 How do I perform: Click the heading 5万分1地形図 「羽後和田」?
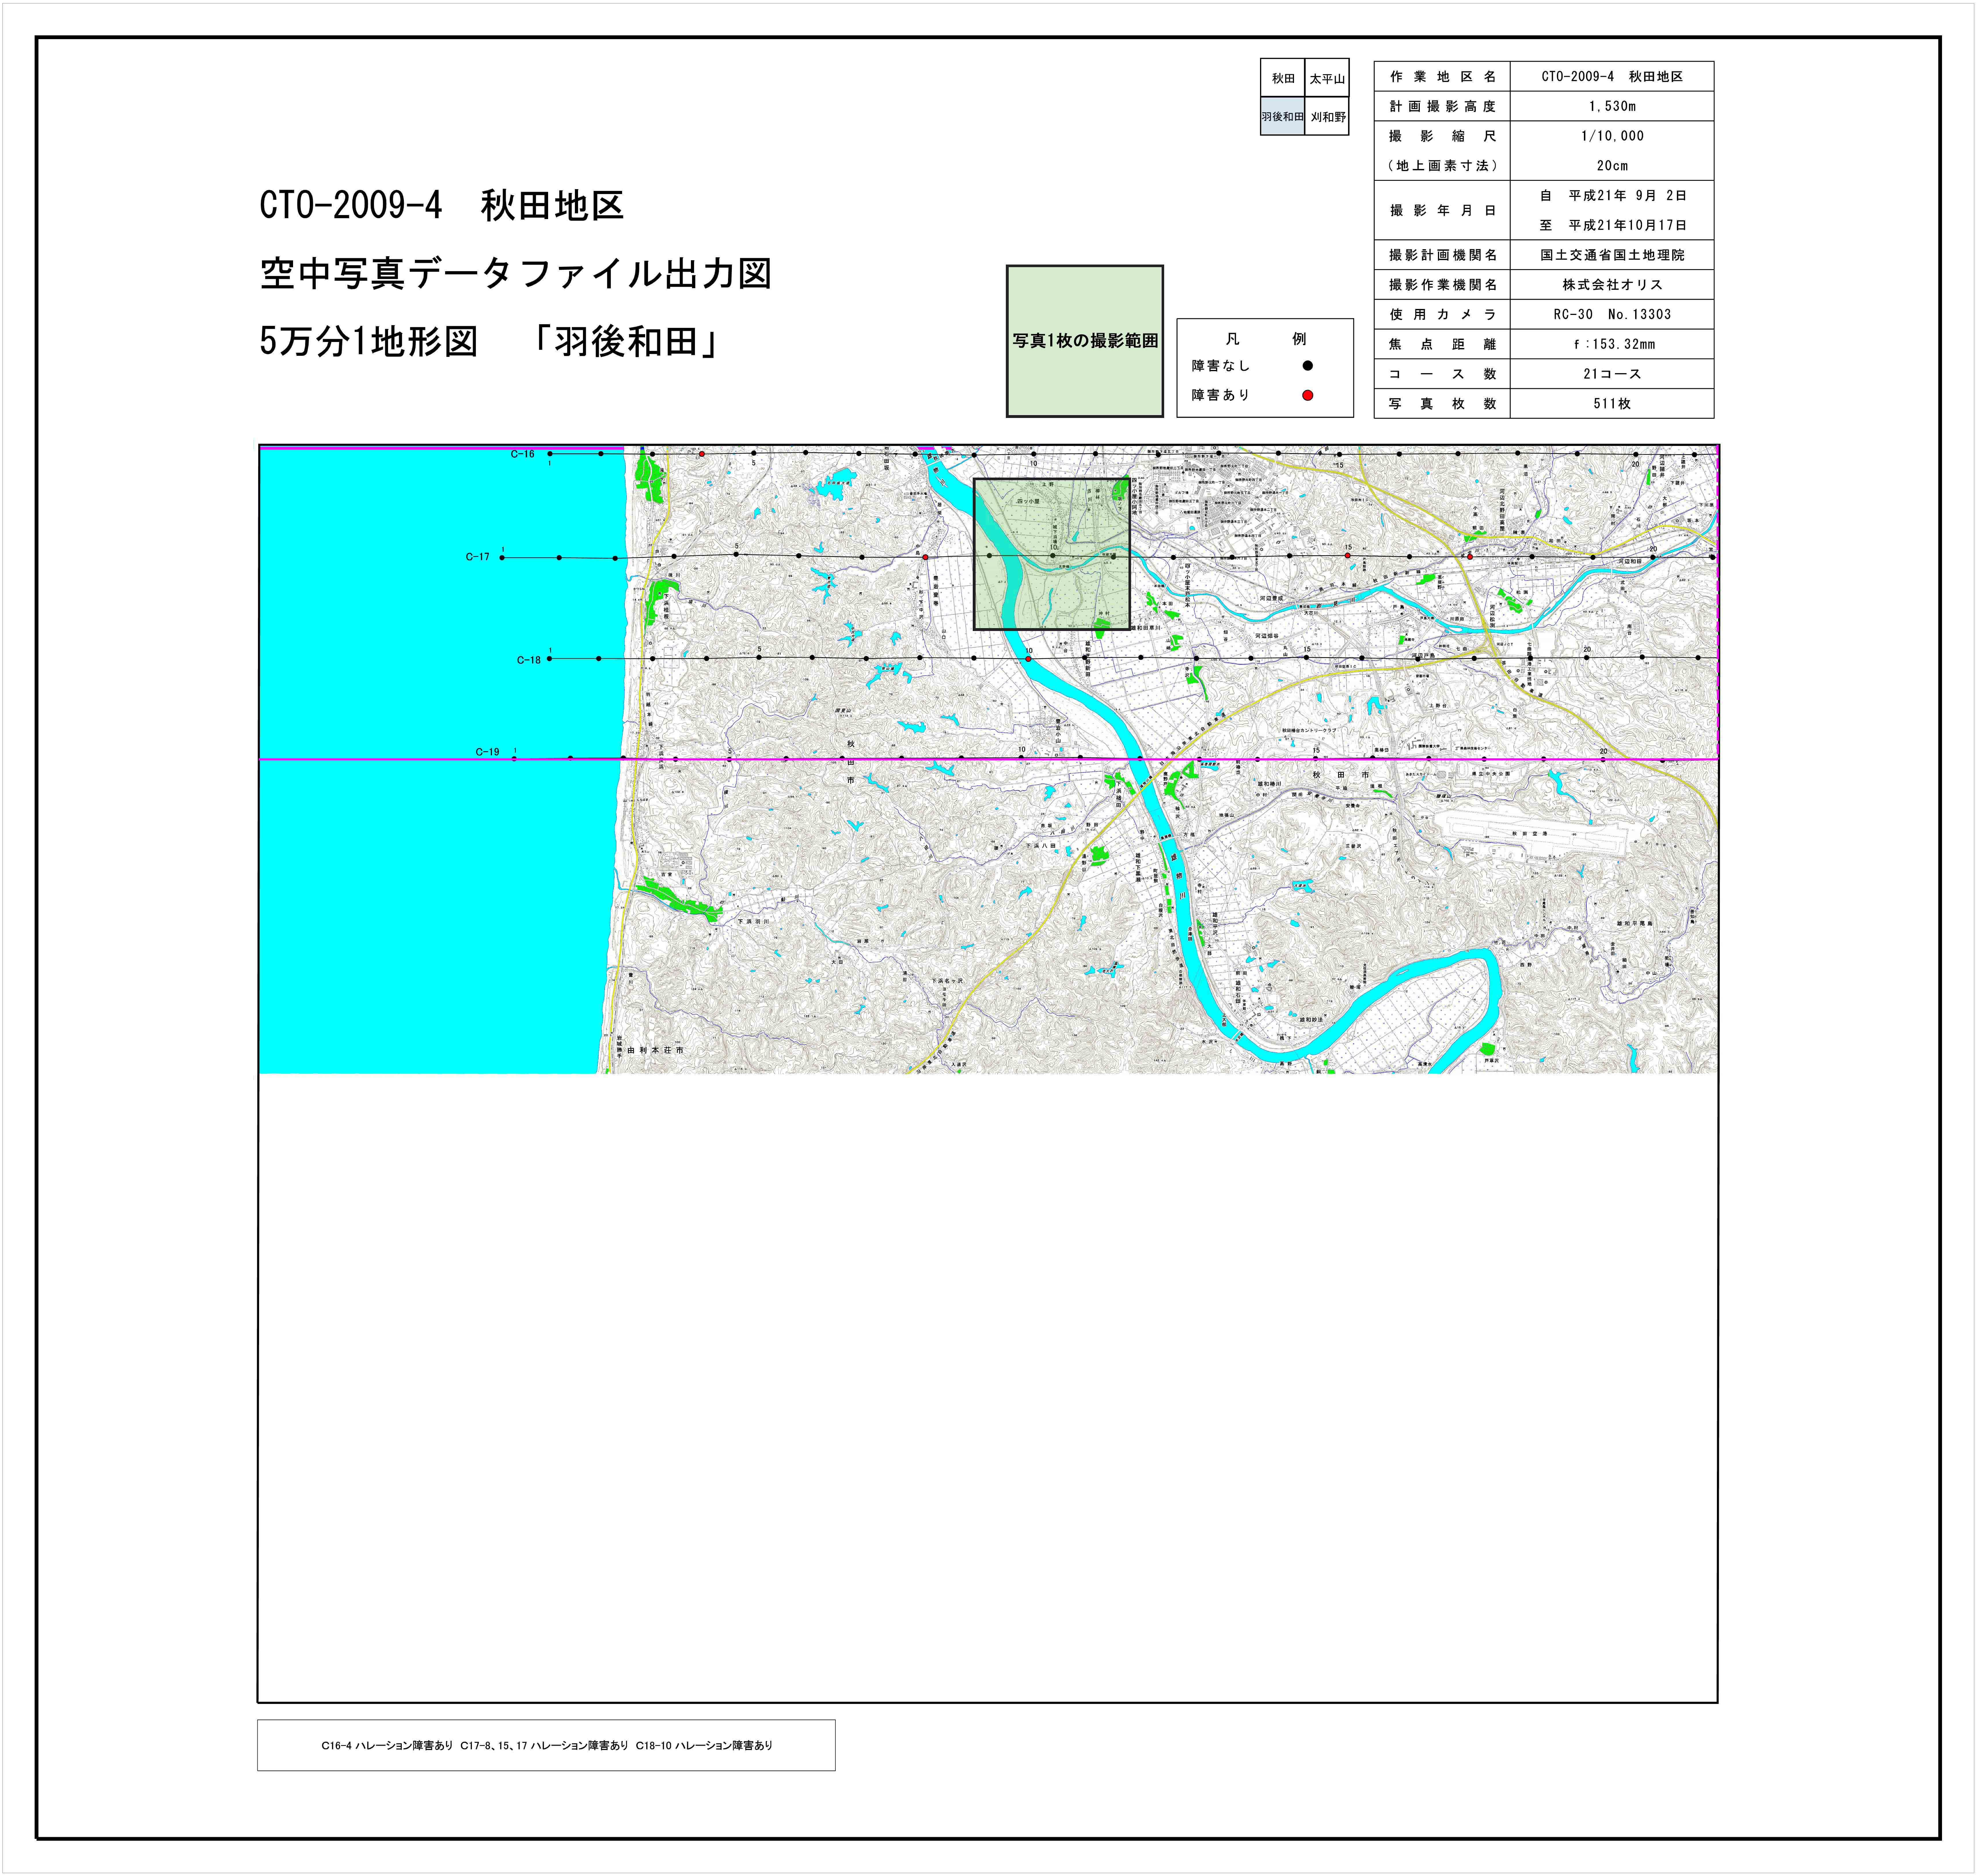click(490, 342)
